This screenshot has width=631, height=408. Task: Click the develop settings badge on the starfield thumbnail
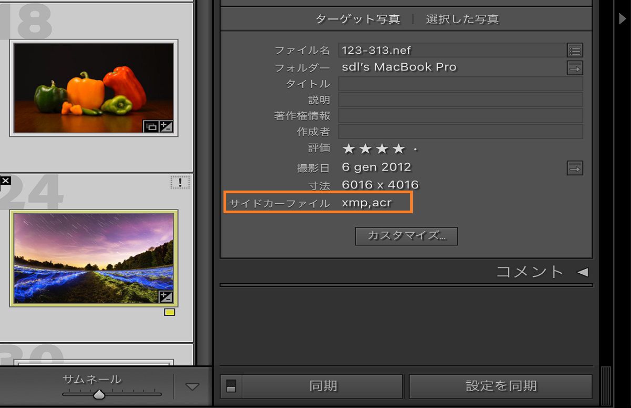point(165,297)
